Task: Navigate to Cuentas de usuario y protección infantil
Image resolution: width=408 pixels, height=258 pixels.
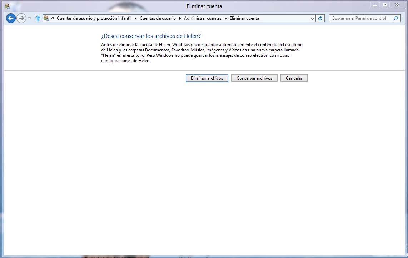Action: click(x=94, y=18)
